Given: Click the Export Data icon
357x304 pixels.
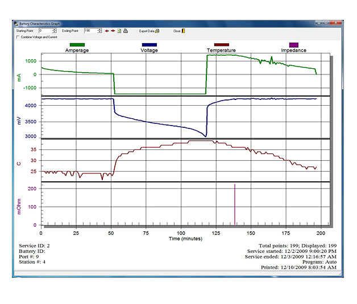Looking at the screenshot, I should point(157,31).
